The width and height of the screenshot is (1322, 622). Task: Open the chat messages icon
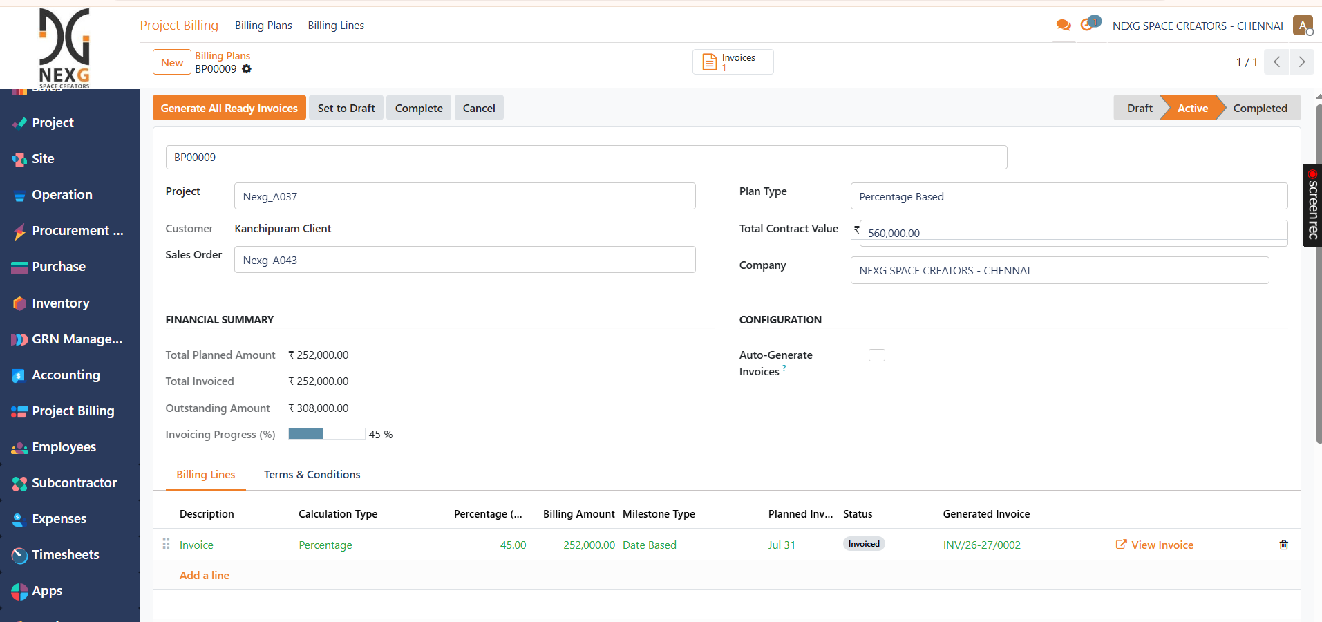[x=1064, y=26]
